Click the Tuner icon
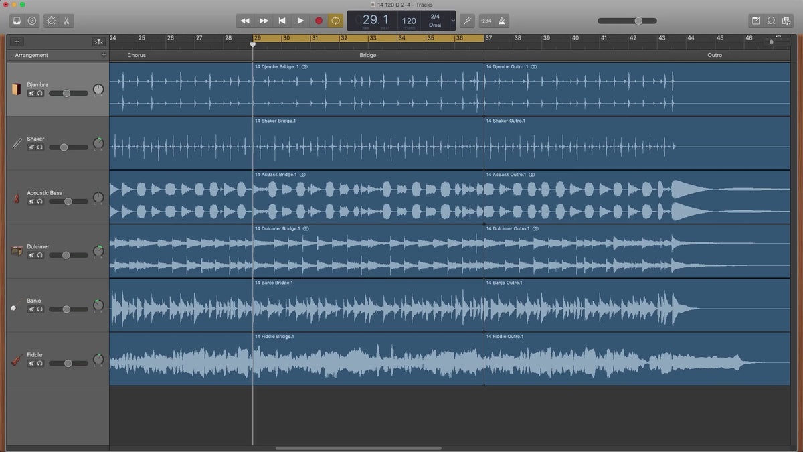The image size is (803, 452). (467, 21)
